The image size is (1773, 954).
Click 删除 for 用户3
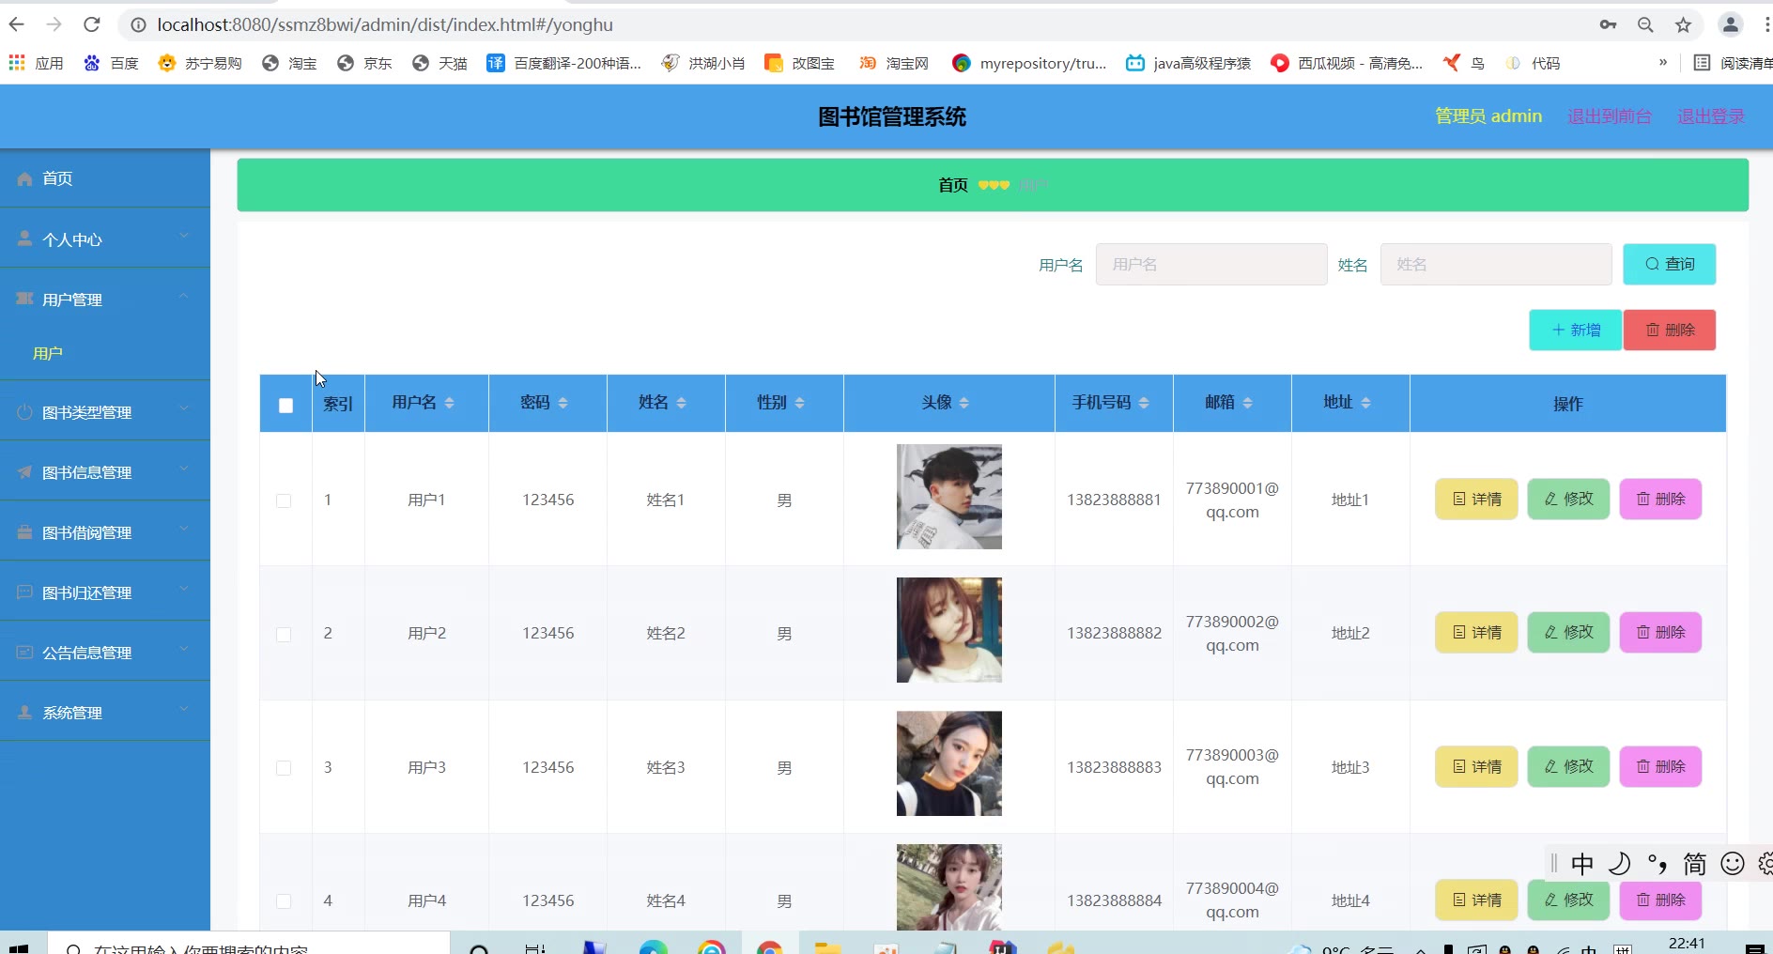1660,766
